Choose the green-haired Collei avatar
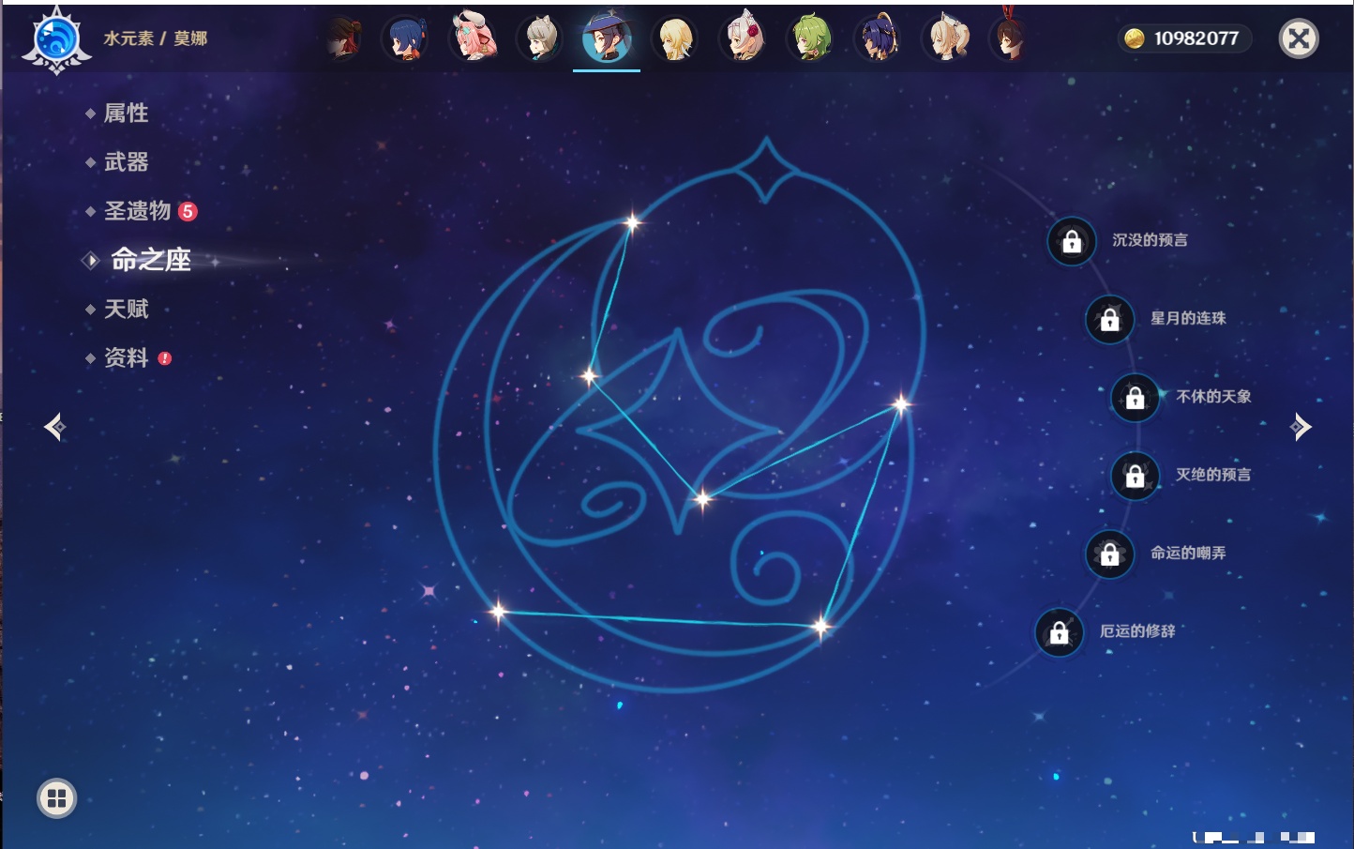The height and width of the screenshot is (849, 1354). pos(810,38)
